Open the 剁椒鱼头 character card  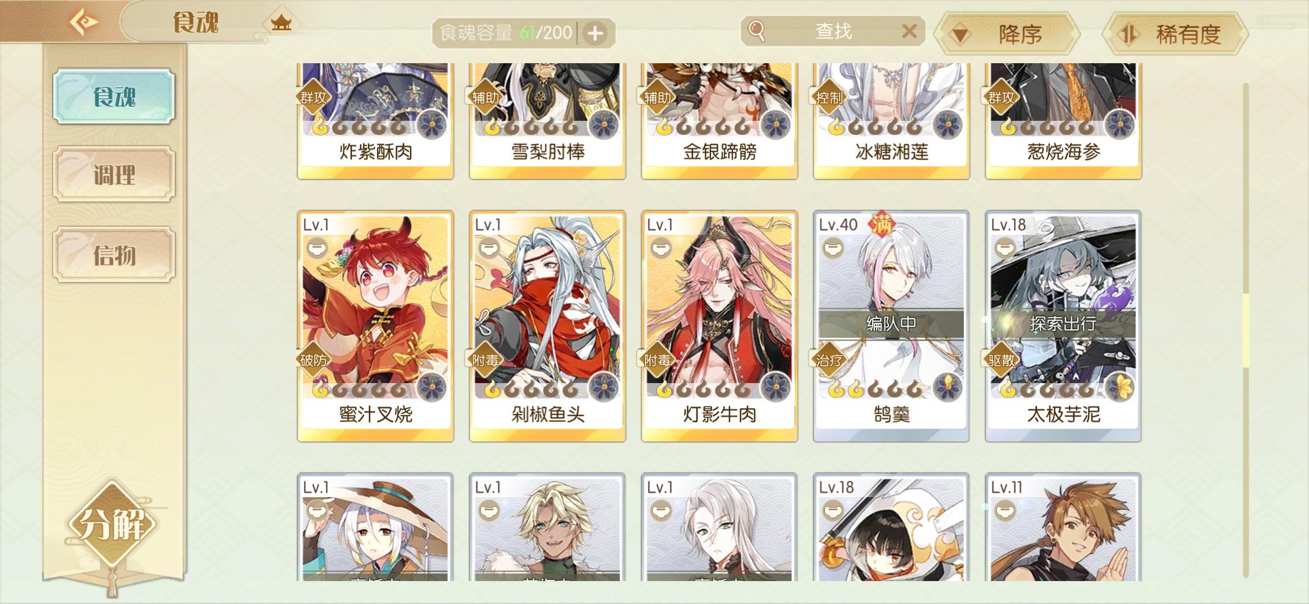[x=547, y=327]
